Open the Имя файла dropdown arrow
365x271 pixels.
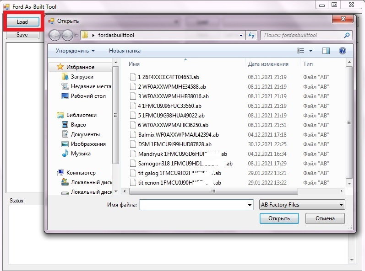point(250,205)
